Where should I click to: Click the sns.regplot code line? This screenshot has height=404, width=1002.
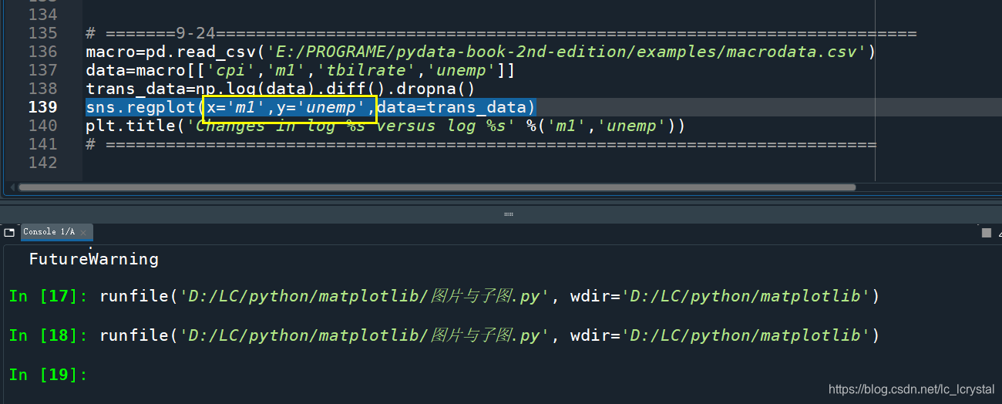(311, 107)
